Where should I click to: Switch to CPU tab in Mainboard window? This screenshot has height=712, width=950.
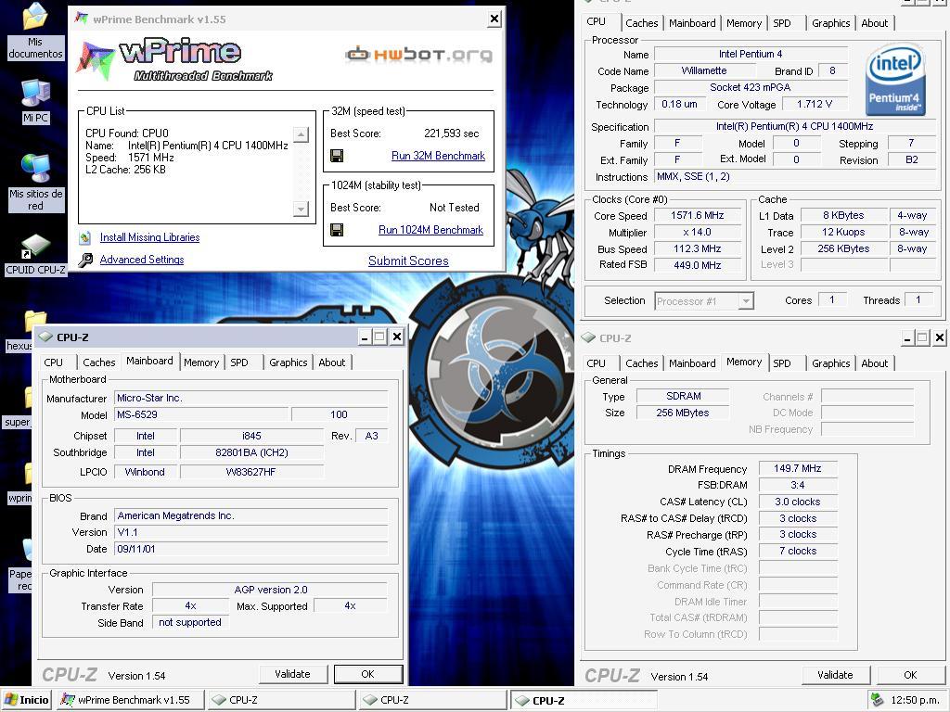(53, 362)
